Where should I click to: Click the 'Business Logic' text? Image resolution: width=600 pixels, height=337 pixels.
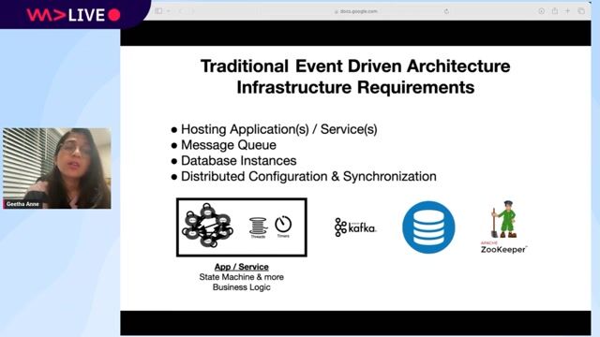(242, 287)
